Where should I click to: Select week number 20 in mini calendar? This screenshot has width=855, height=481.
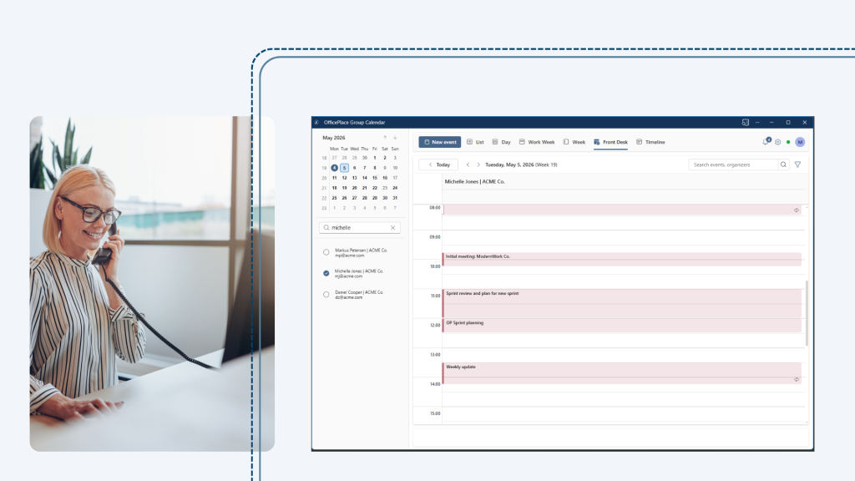coord(324,178)
